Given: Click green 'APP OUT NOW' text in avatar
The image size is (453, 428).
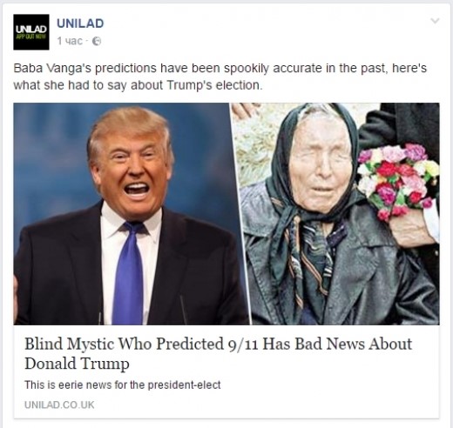Looking at the screenshot, I should 31,37.
